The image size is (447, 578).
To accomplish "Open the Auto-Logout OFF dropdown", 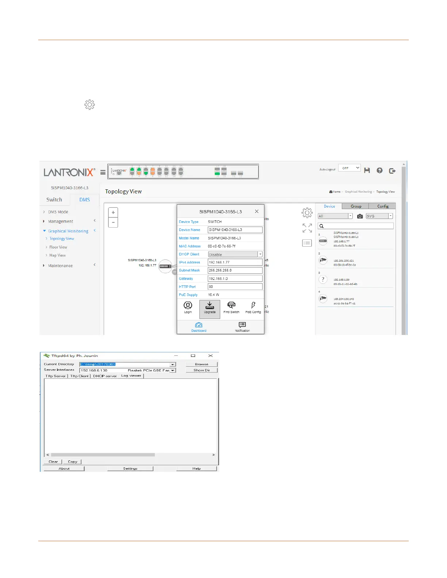I will pos(349,168).
